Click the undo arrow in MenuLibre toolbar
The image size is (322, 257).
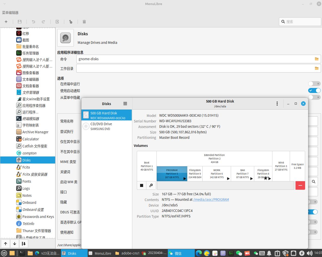33,22
